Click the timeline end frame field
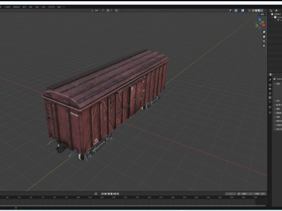 tap(259, 193)
